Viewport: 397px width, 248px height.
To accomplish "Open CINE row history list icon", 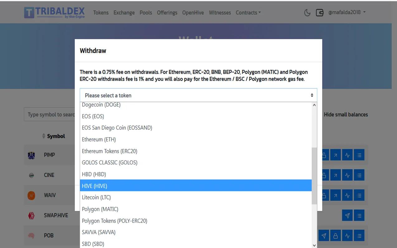I will click(x=359, y=175).
